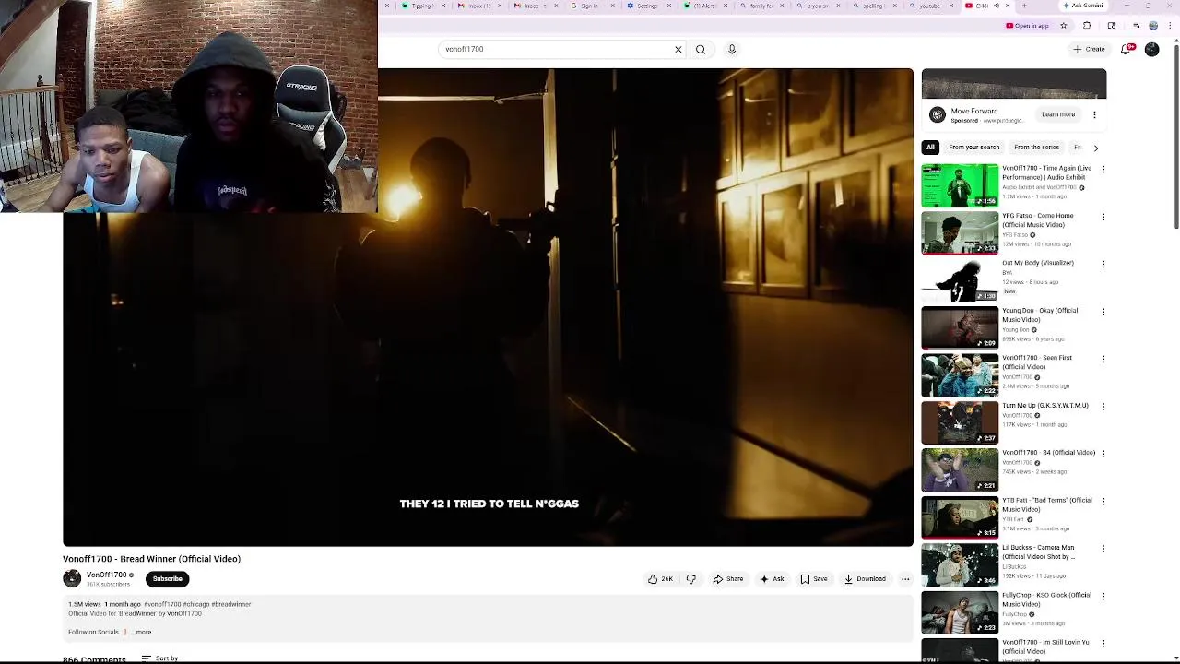Select From your search chip
Screen dimensions: 1180x664
[973, 148]
